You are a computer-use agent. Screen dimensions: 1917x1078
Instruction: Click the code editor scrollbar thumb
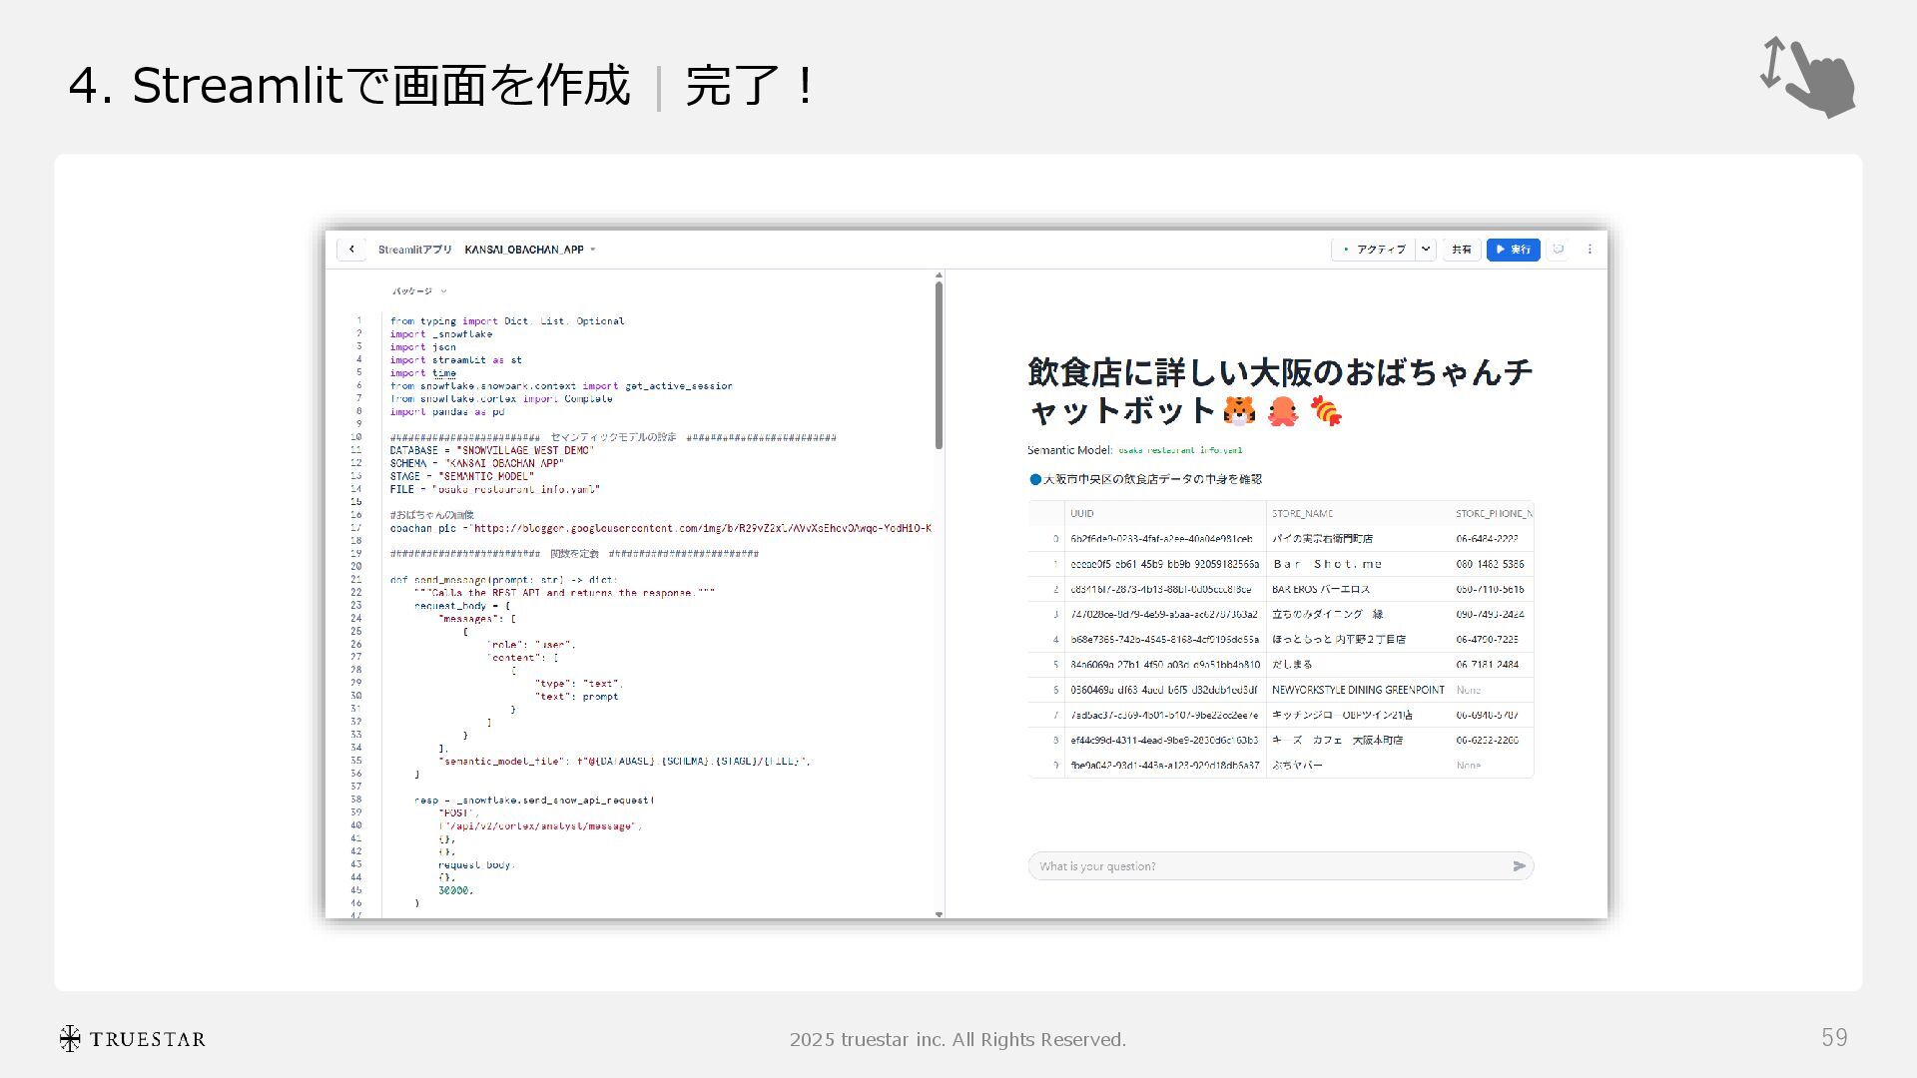click(x=940, y=364)
